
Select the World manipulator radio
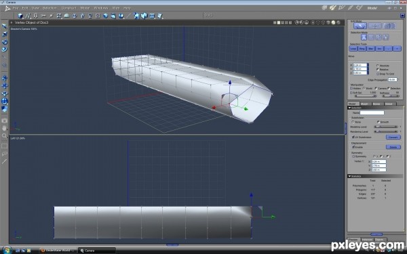click(x=364, y=88)
